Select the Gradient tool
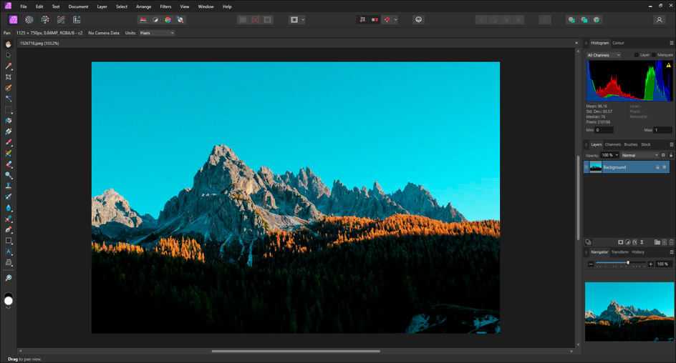 [x=8, y=131]
